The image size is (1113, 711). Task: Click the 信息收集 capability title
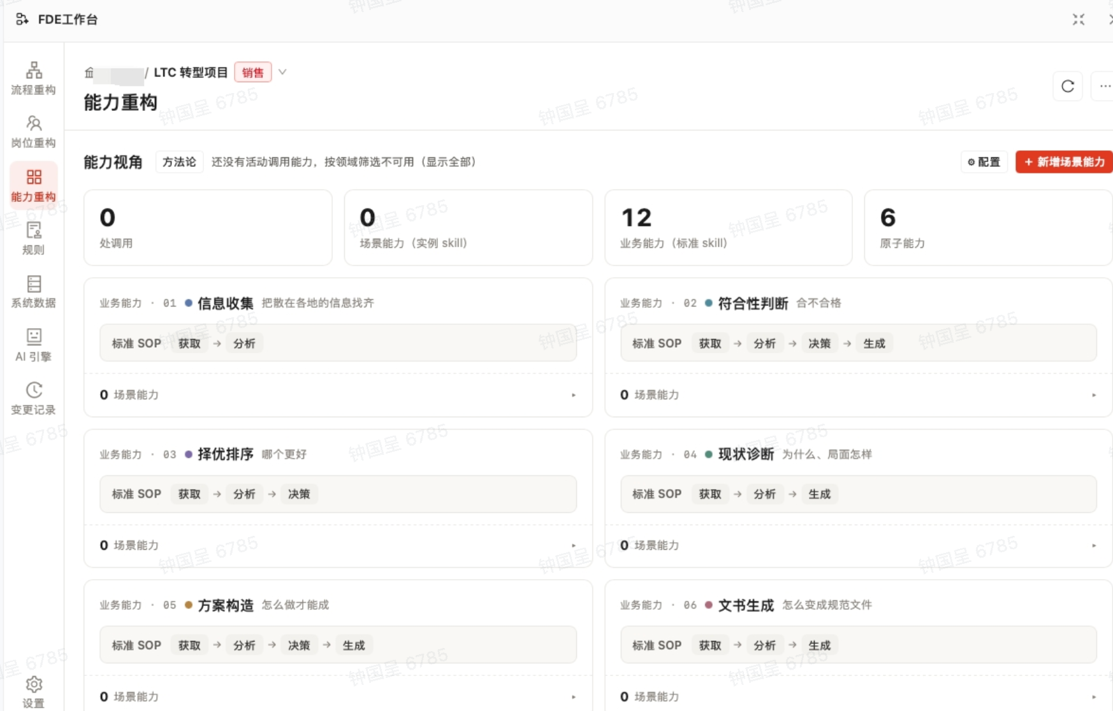click(226, 303)
